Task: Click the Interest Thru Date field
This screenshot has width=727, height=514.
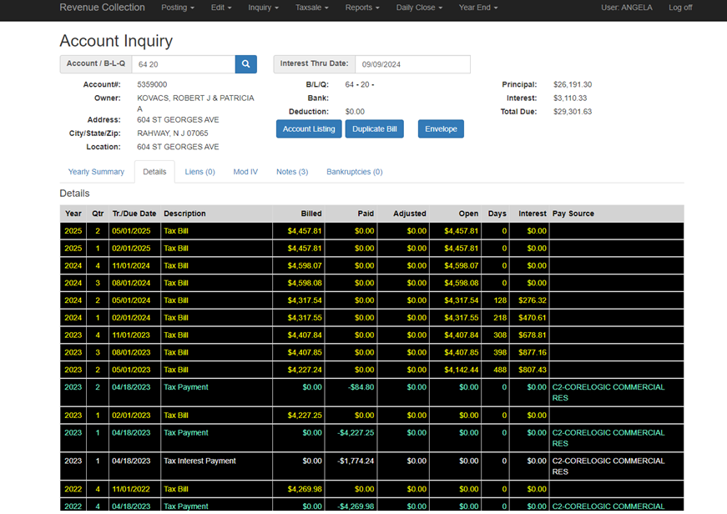Action: pos(412,64)
